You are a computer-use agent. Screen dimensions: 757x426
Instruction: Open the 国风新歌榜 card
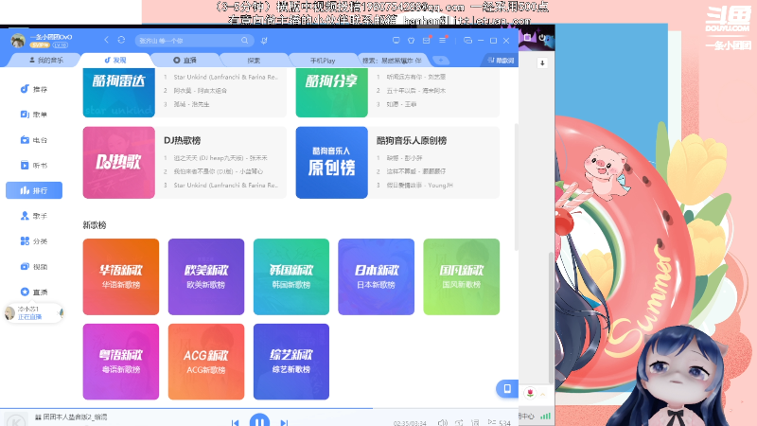(x=462, y=276)
